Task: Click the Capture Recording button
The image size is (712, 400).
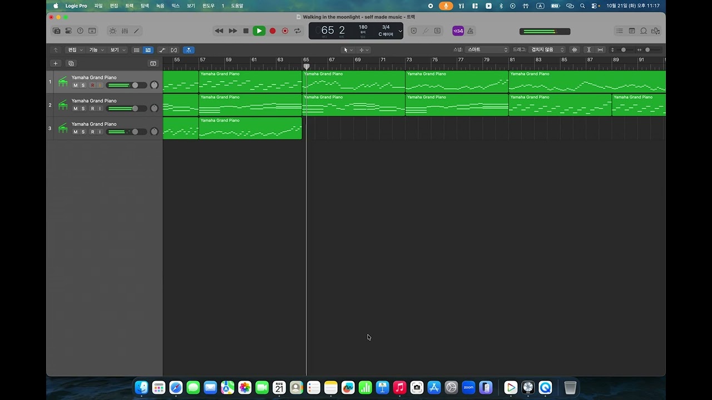Action: point(285,31)
